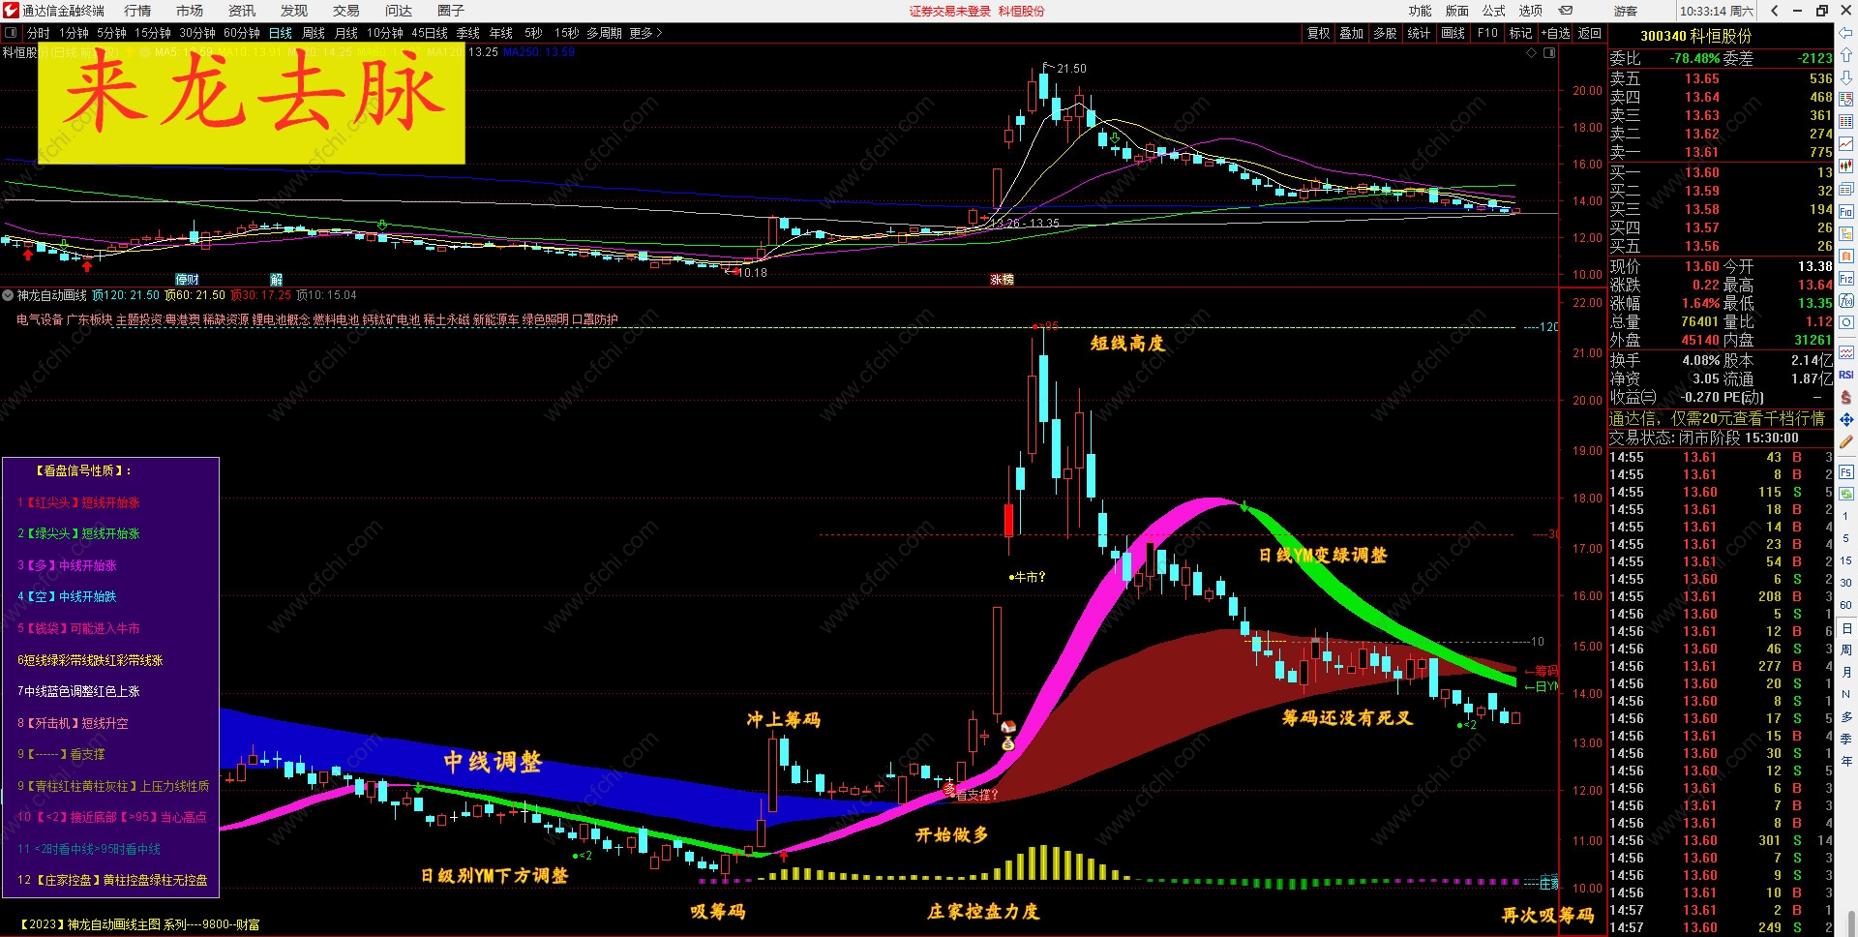1858x937 pixels.
Task: Open the 选项 options menu
Action: [1531, 11]
